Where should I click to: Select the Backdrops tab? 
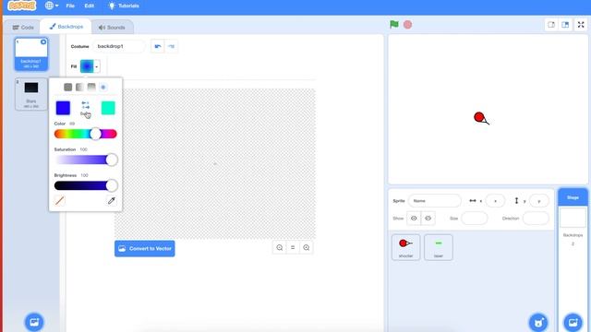pos(66,27)
